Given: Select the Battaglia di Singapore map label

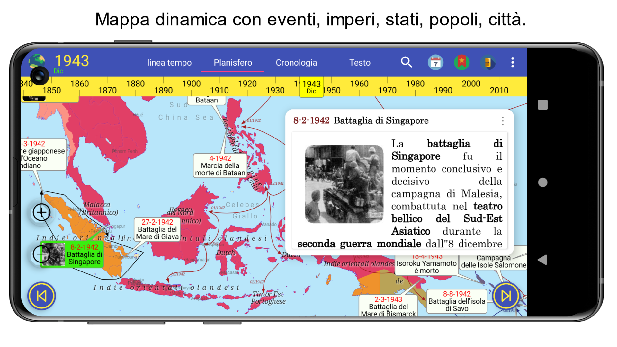Looking at the screenshot, I should tap(72, 254).
